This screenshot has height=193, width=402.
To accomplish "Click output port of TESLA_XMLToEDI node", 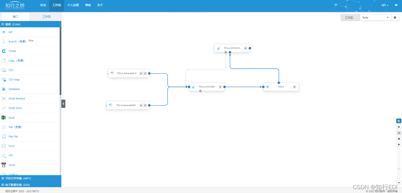I will click(x=224, y=87).
